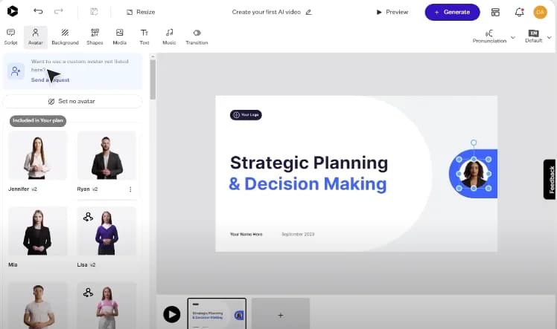Select the man in white t-shirt avatar
This screenshot has height=329, width=557.
click(38, 306)
